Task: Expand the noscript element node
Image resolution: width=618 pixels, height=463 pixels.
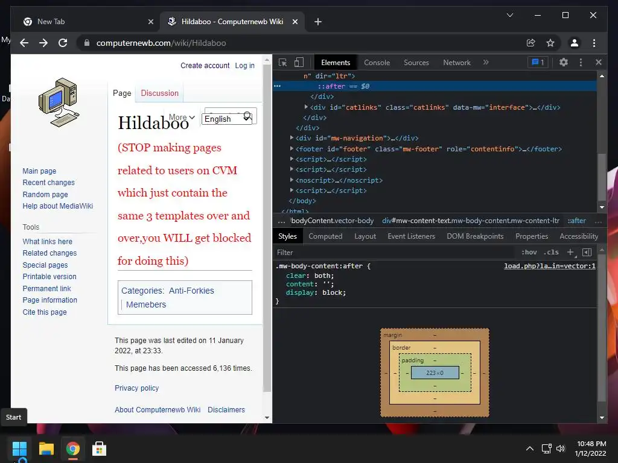Action: (x=291, y=180)
